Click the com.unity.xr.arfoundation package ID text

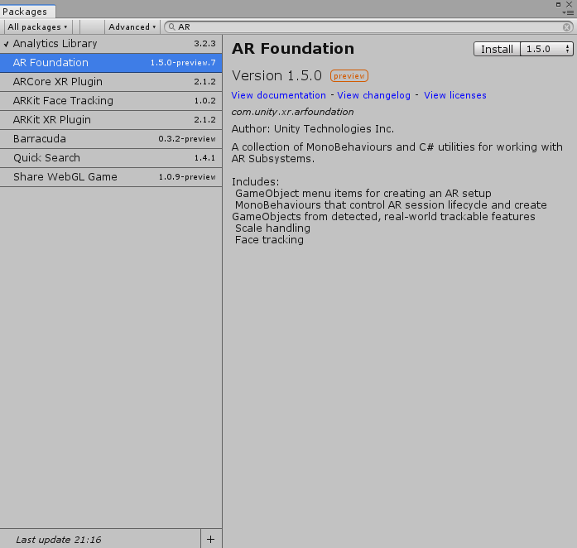point(292,112)
